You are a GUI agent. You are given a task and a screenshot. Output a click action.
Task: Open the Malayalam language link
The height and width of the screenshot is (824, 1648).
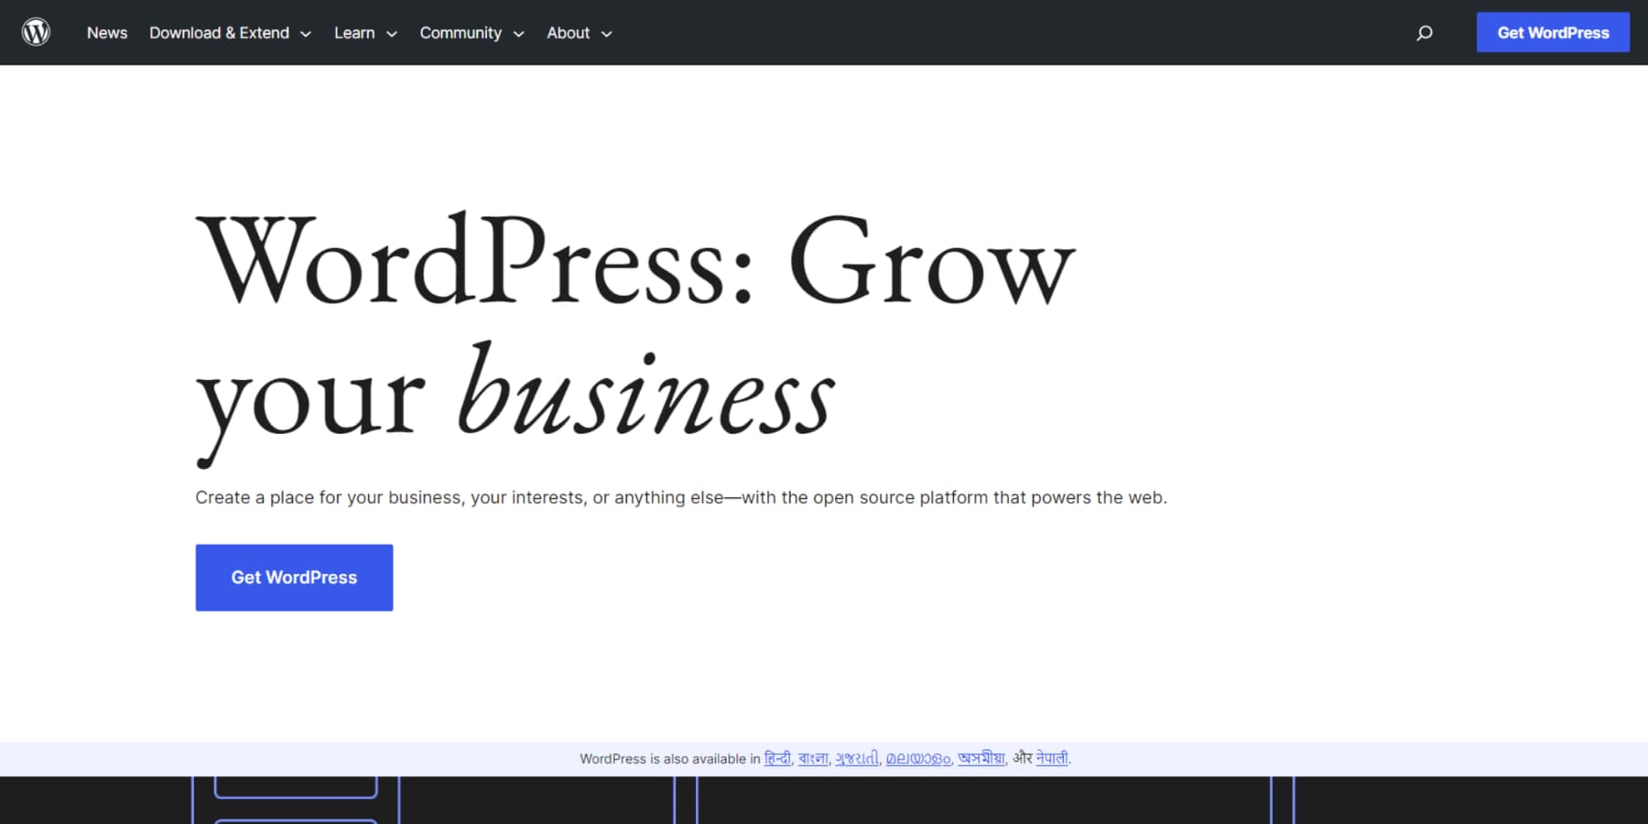(918, 758)
